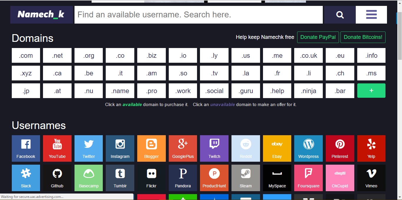The width and height of the screenshot is (402, 200).
Task: Select the Foursquare tile
Action: (x=308, y=178)
